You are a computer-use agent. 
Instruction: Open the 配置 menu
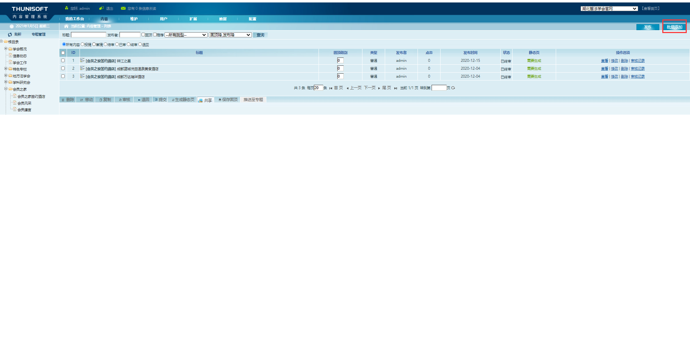[252, 19]
